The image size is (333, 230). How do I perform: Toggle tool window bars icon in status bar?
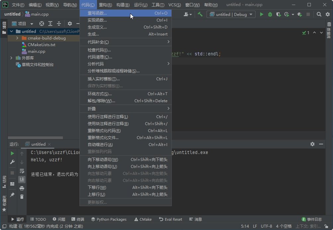coord(4,226)
